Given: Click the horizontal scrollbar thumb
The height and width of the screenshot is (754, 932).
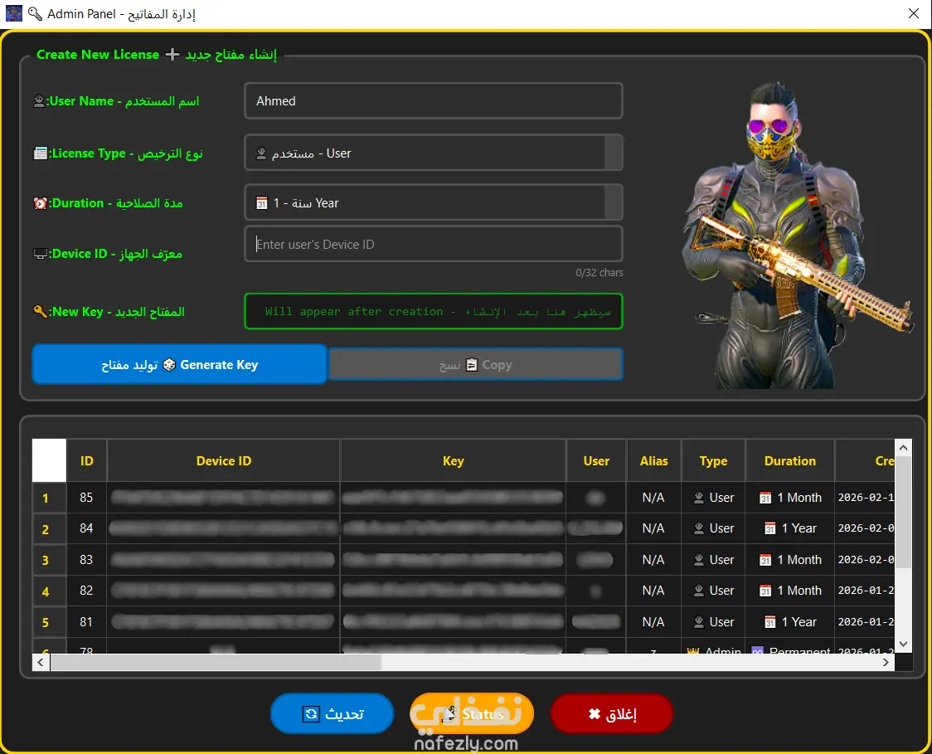Looking at the screenshot, I should (x=216, y=663).
